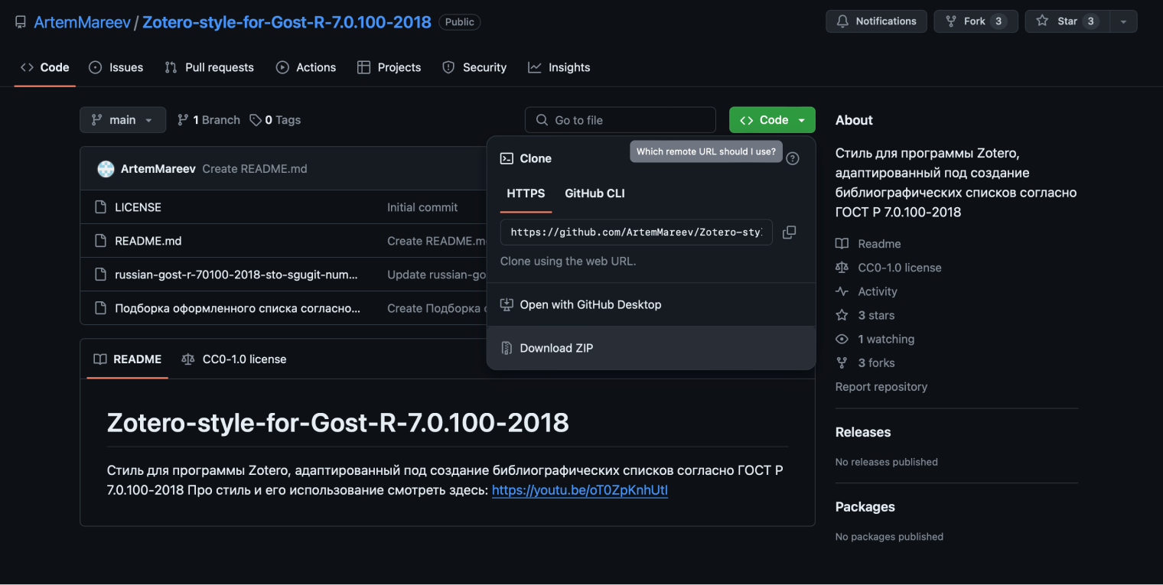Viewport: 1163px width, 585px height.
Task: Select the README tab in file viewer
Action: [128, 359]
